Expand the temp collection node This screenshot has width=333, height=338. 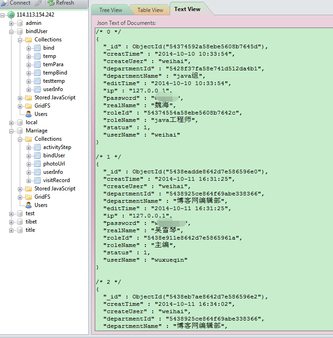coord(29,57)
